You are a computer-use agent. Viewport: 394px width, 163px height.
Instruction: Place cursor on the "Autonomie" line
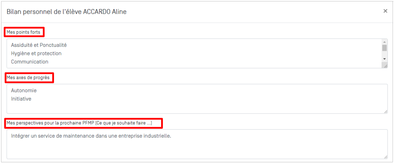(x=24, y=90)
